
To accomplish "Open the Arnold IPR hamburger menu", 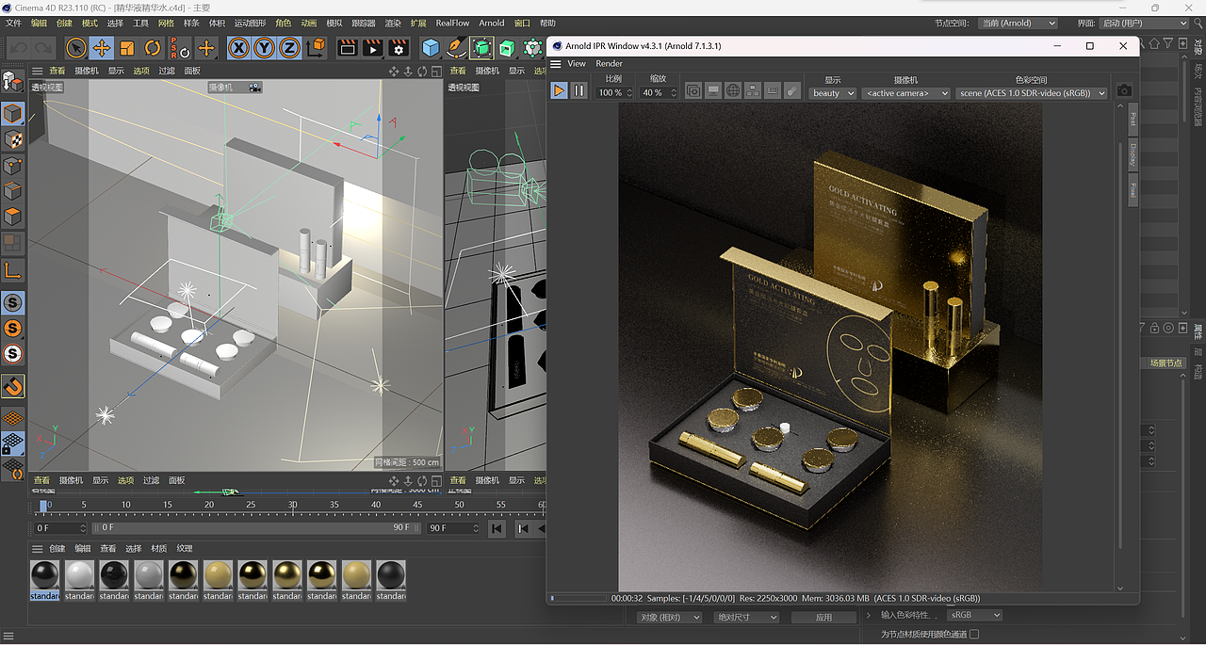I will (x=556, y=64).
